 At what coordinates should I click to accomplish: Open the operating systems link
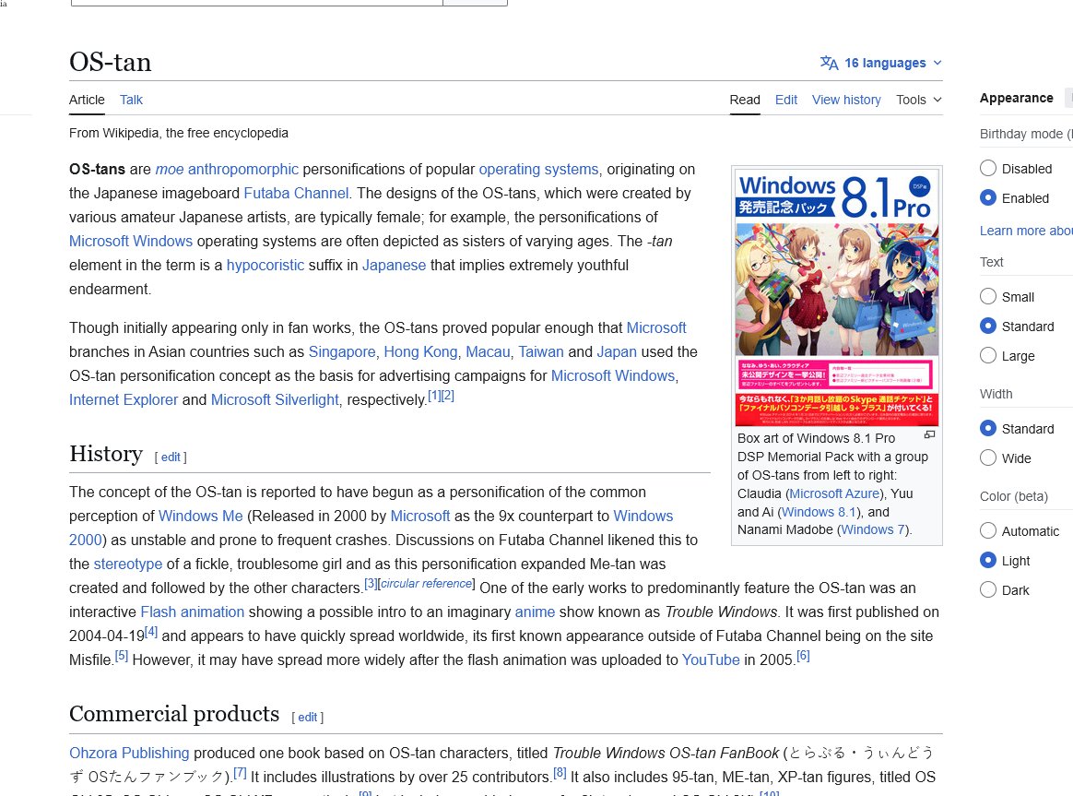538,169
